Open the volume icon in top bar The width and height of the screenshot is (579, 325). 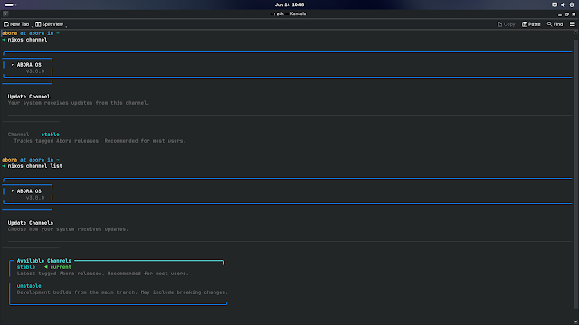(x=563, y=5)
